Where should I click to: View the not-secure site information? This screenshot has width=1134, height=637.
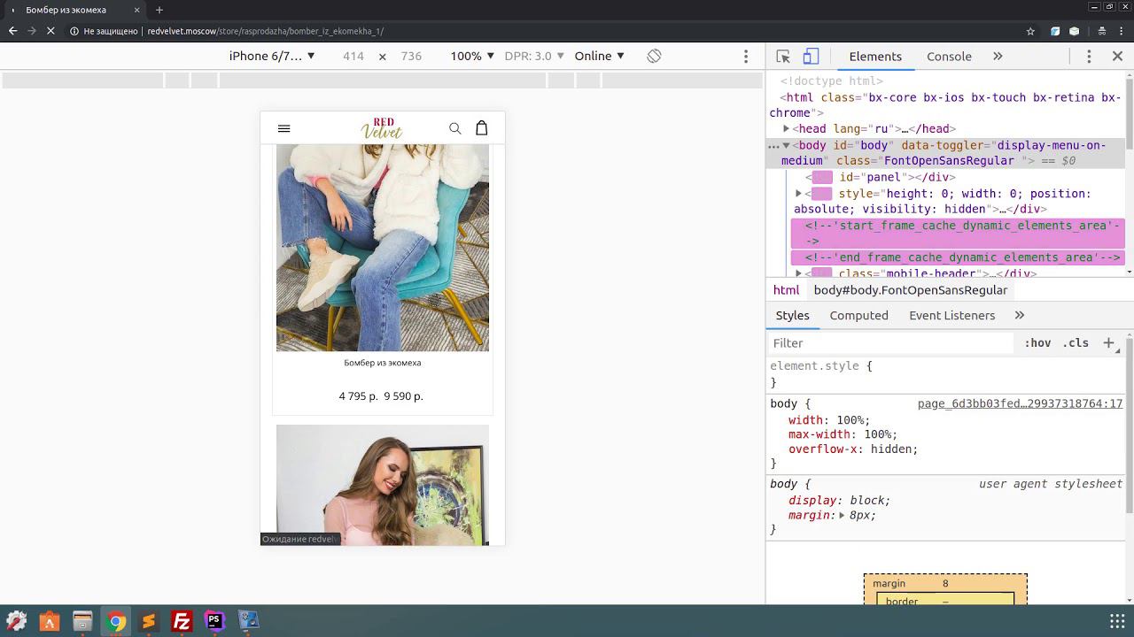tap(104, 31)
